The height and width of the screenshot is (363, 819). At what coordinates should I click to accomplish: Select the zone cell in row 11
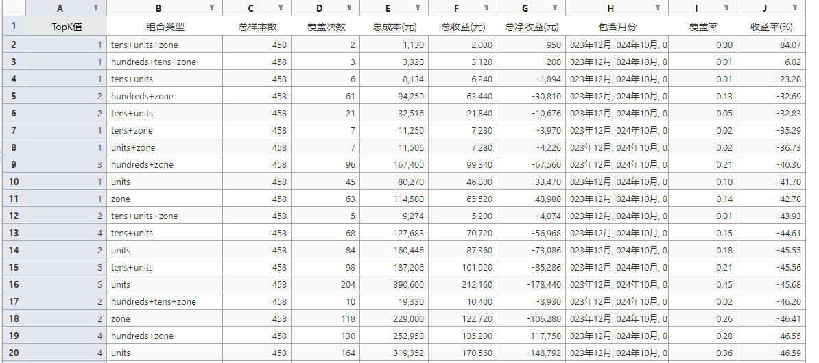(165, 199)
